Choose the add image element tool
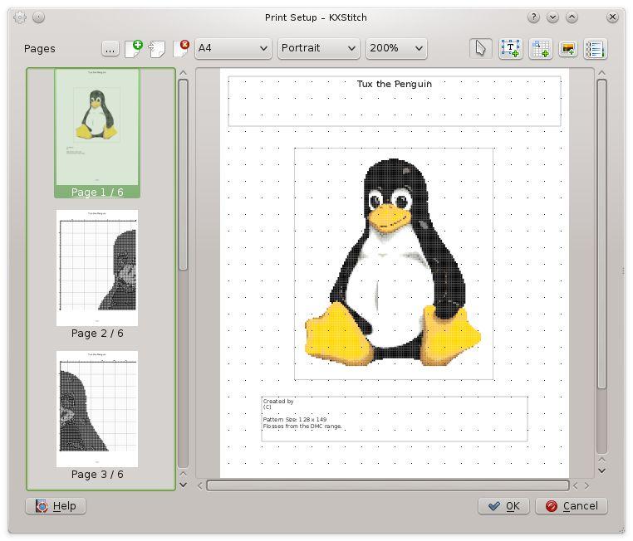The image size is (633, 541). coord(568,49)
